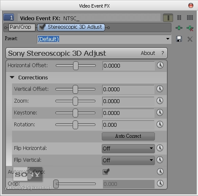Click the blue number 1 event button
This screenshot has height=196, width=198.
[9, 17]
